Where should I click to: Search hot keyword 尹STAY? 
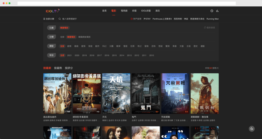pyautogui.click(x=147, y=19)
